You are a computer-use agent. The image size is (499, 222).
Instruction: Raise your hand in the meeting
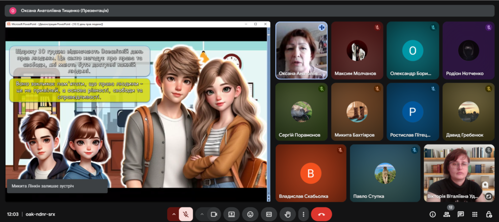pos(288,214)
